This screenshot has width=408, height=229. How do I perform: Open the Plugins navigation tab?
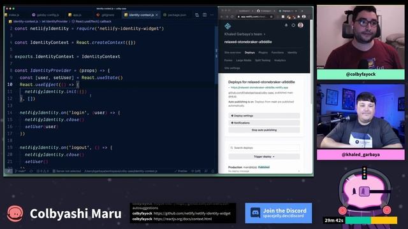(x=263, y=52)
